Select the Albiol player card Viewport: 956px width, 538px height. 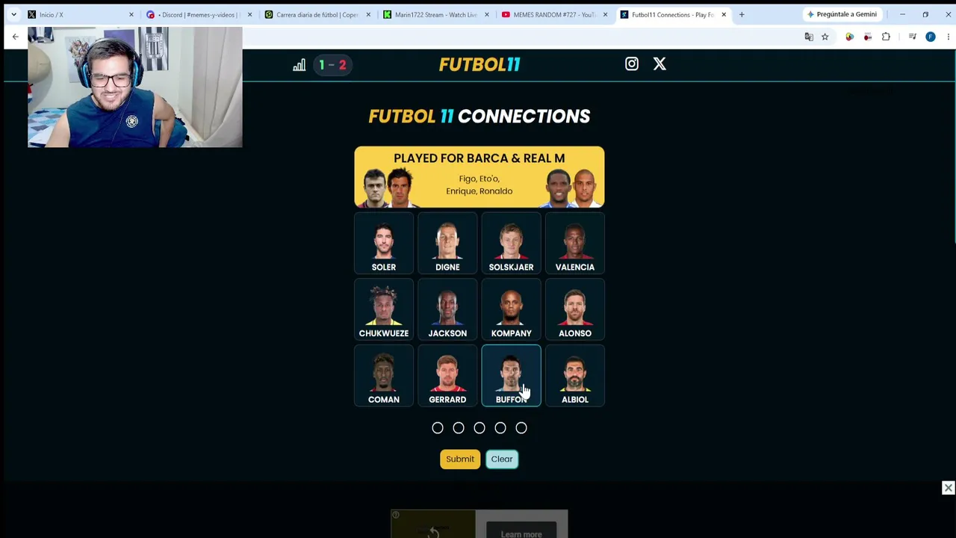point(575,376)
